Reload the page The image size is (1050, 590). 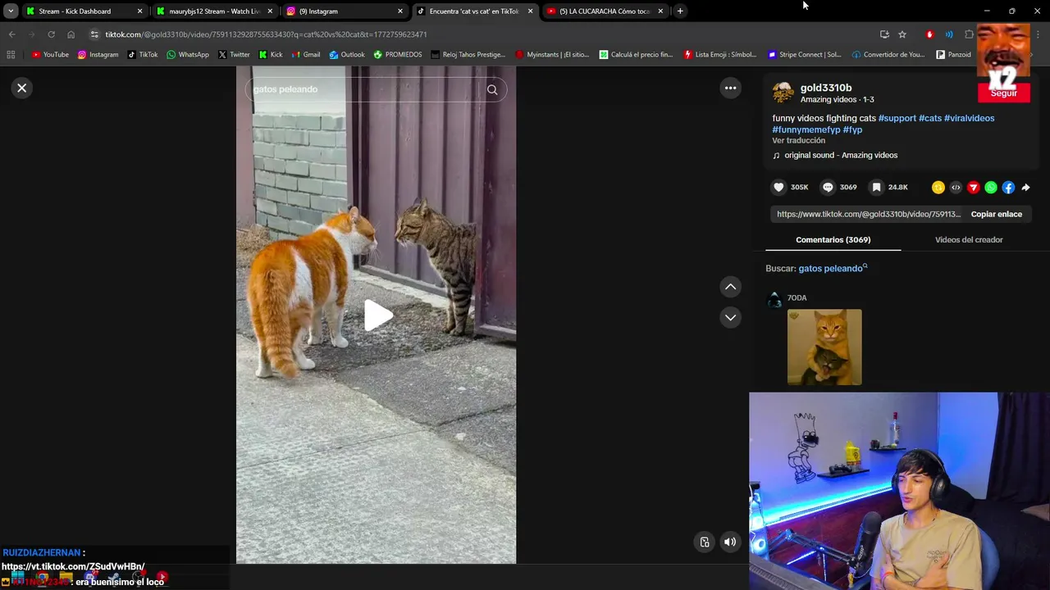click(51, 34)
